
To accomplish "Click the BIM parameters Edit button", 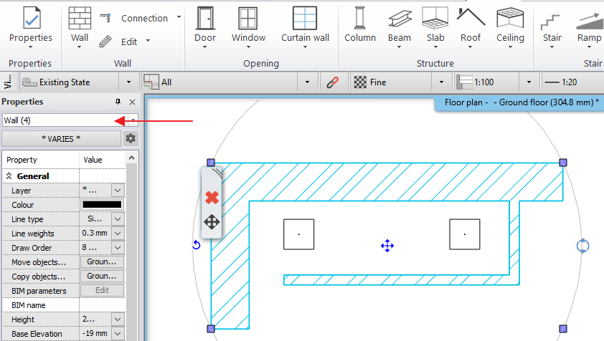I will (x=102, y=290).
